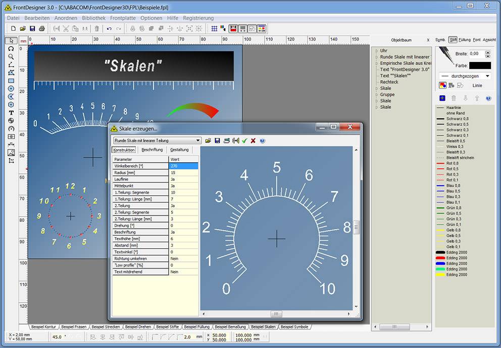
Task: Click the print icon in main toolbar
Action: click(42, 29)
